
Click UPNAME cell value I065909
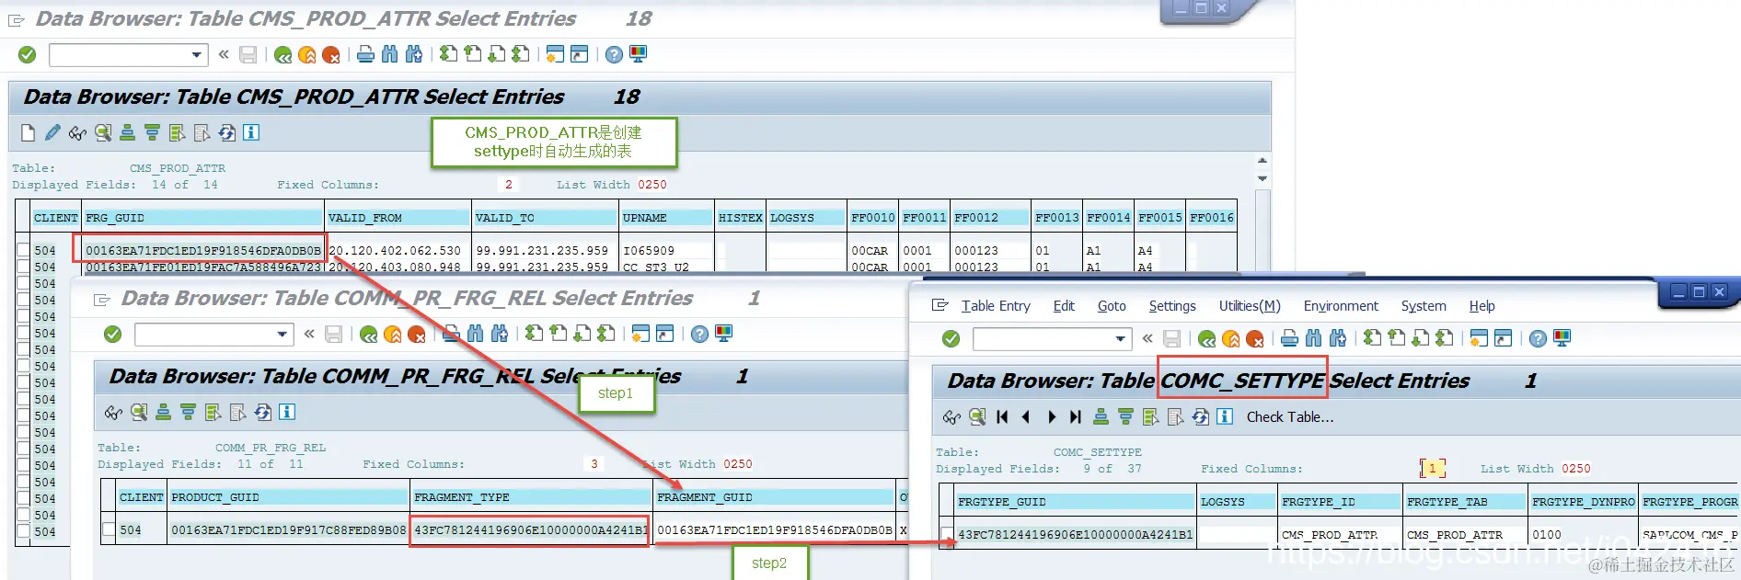click(x=649, y=250)
